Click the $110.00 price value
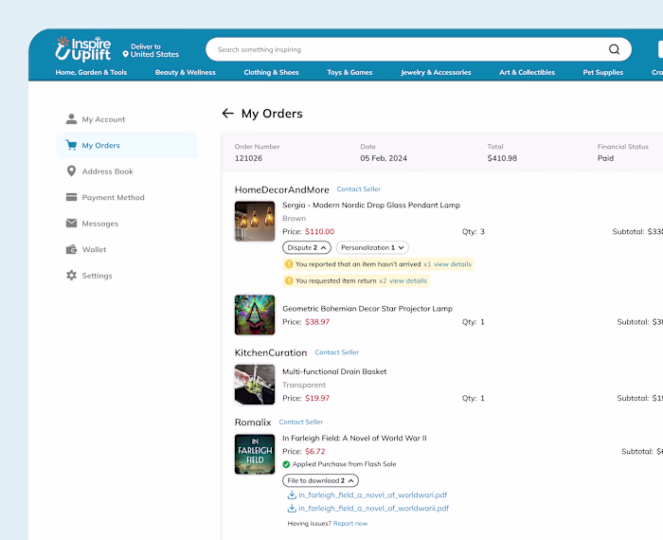Screen dimensions: 663x540 320,232
